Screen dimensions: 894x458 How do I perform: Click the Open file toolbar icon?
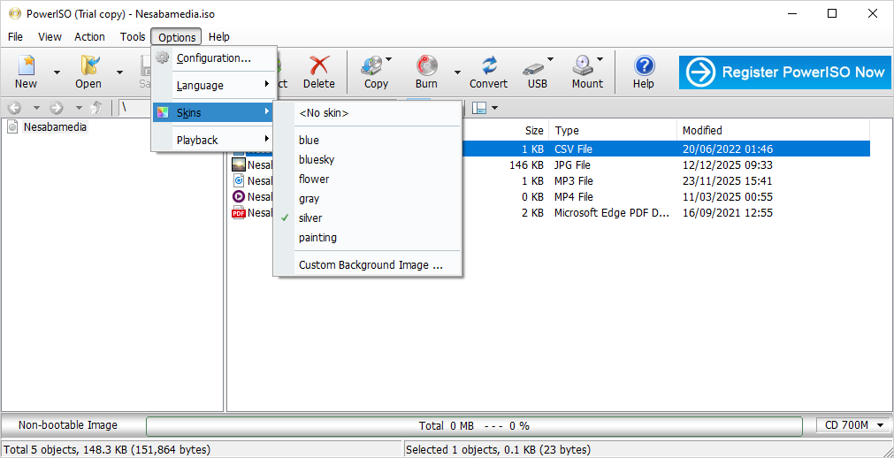click(x=88, y=65)
